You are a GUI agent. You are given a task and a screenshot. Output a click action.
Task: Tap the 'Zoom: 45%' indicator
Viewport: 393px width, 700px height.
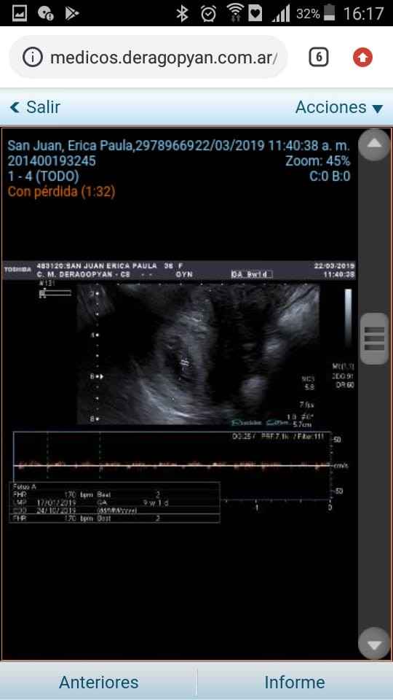click(x=318, y=161)
